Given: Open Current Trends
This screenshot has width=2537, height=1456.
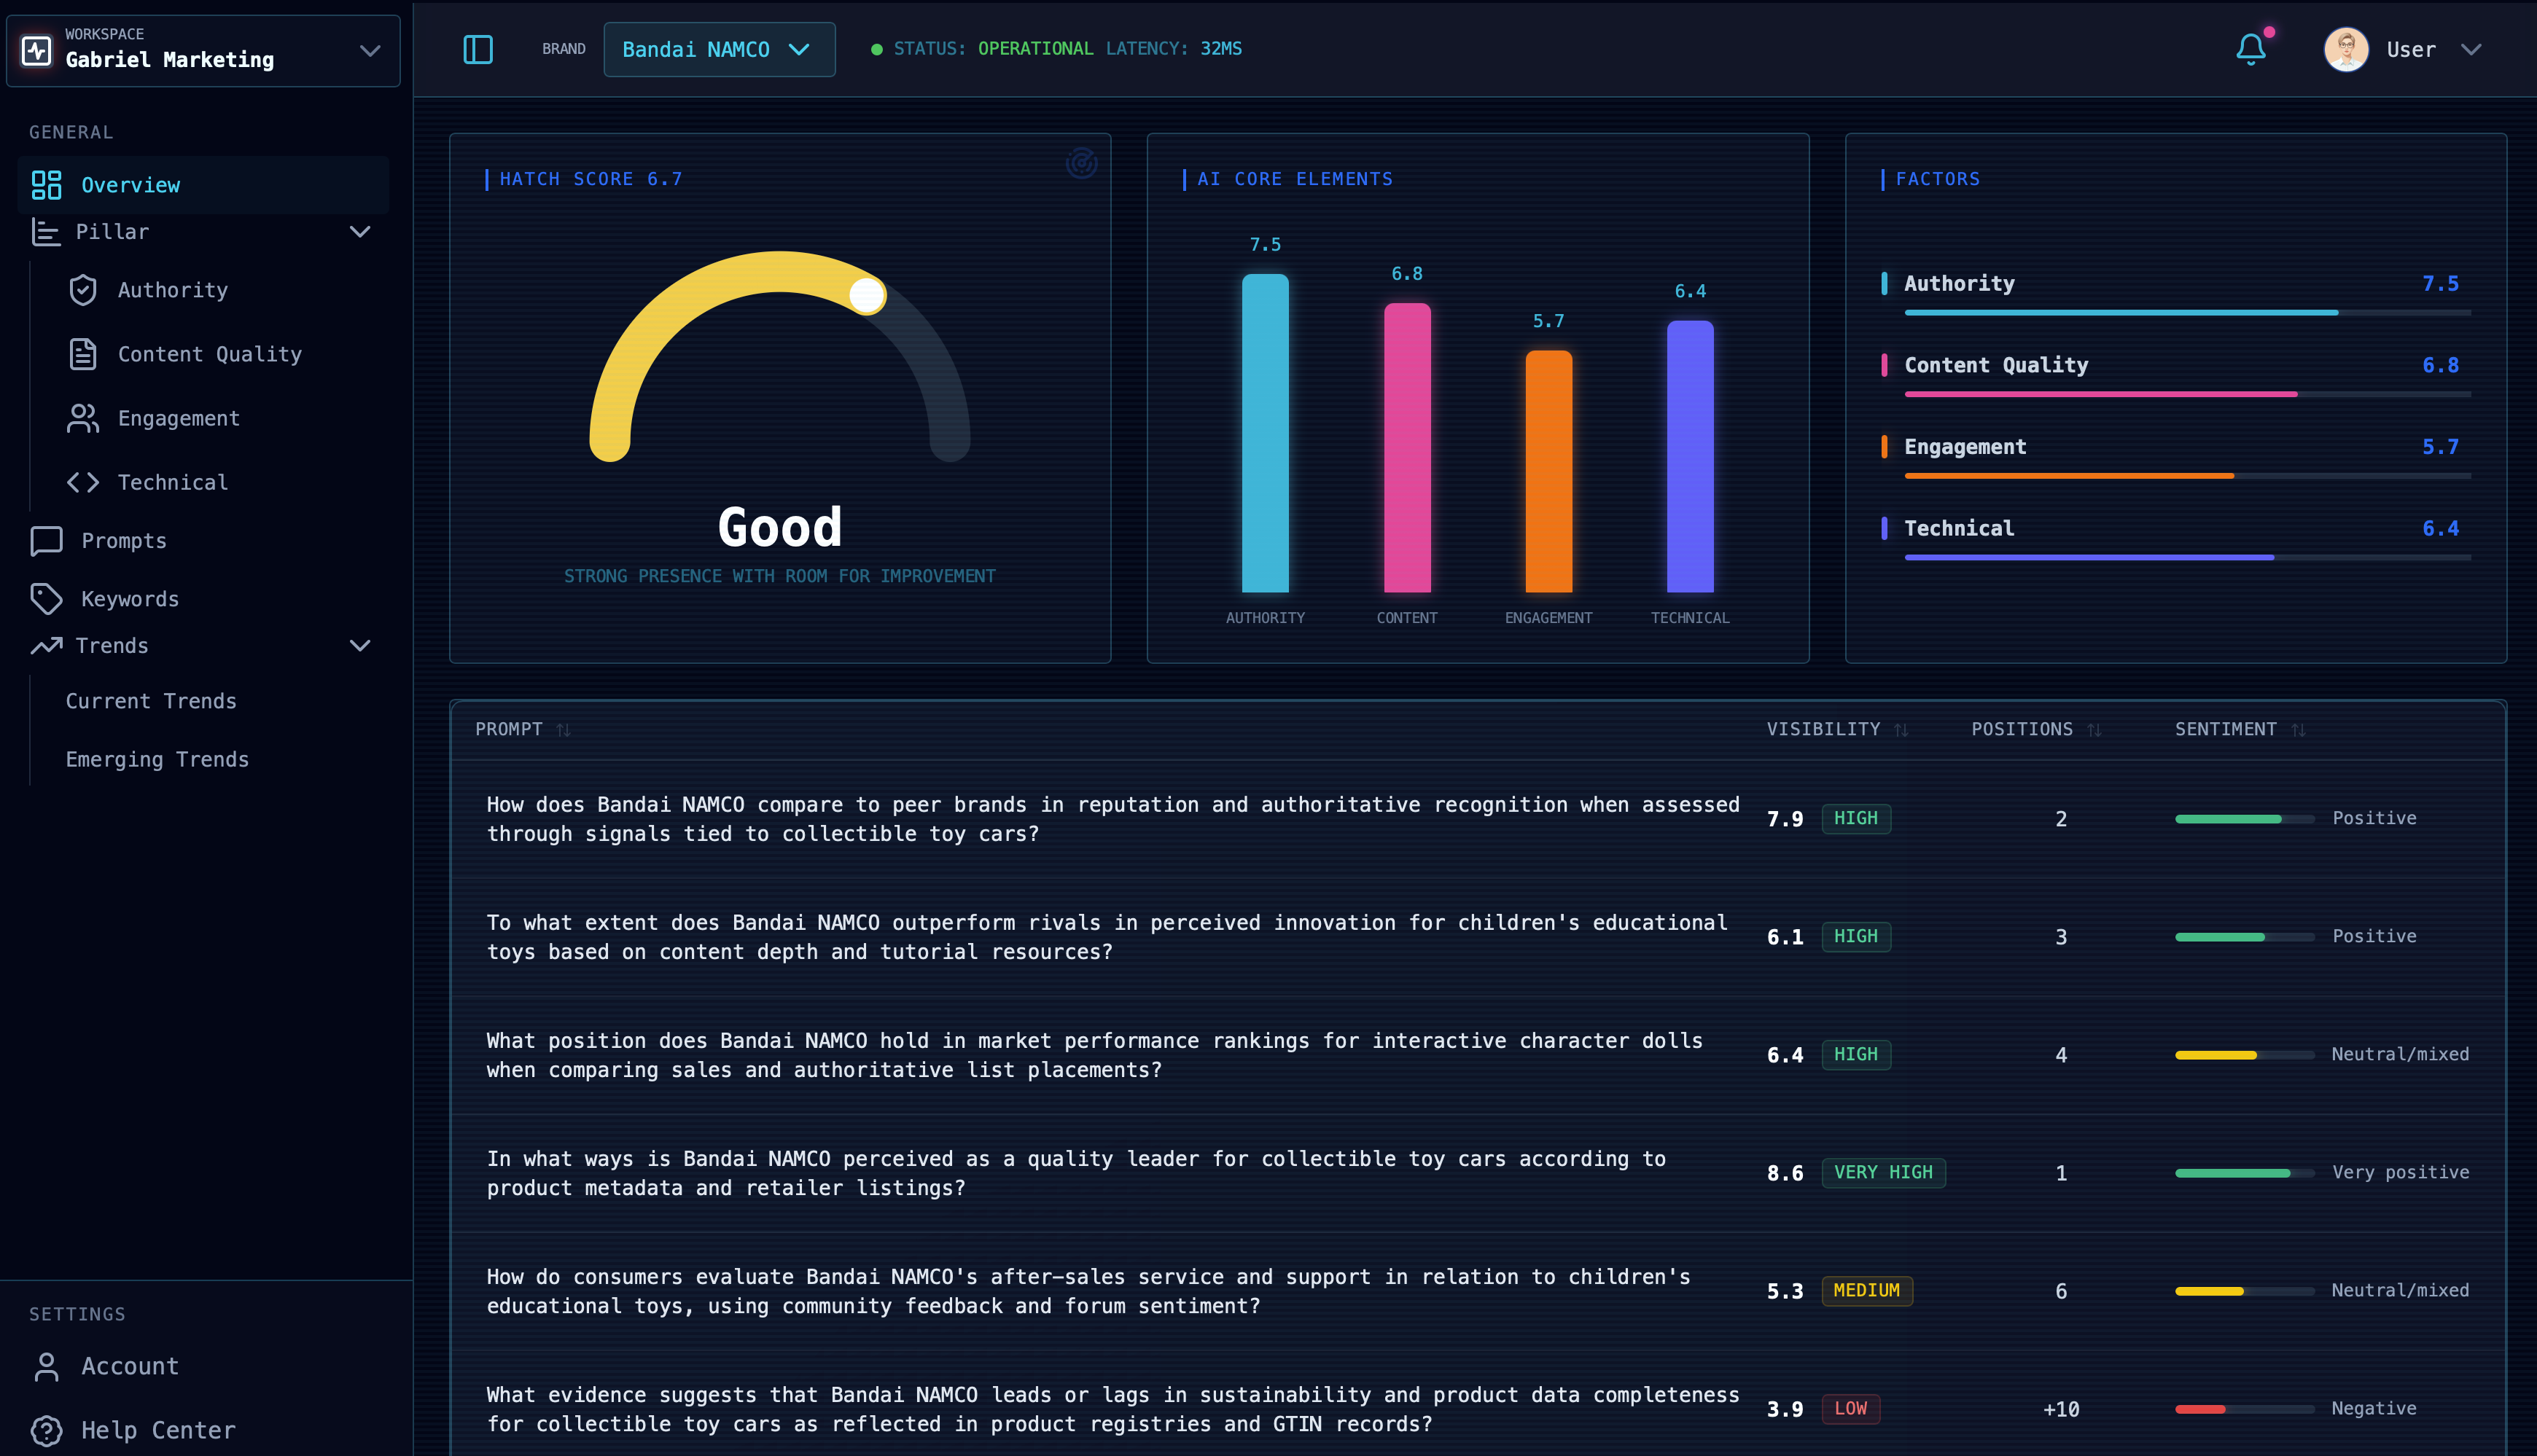Looking at the screenshot, I should 151,700.
